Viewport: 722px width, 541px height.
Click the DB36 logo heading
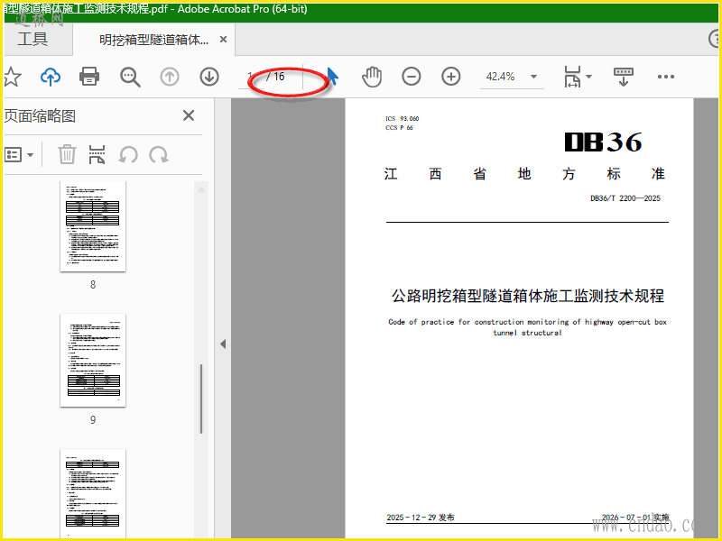click(x=603, y=142)
